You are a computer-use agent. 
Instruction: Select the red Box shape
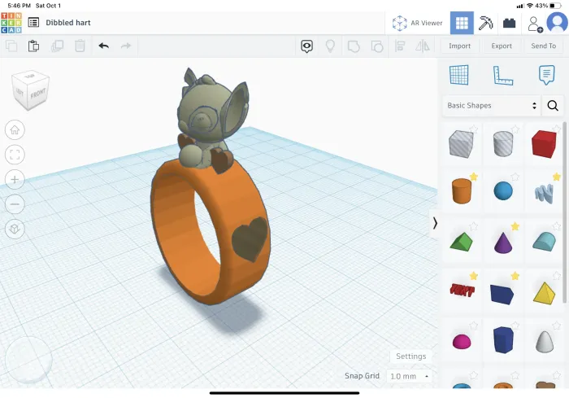tap(544, 144)
